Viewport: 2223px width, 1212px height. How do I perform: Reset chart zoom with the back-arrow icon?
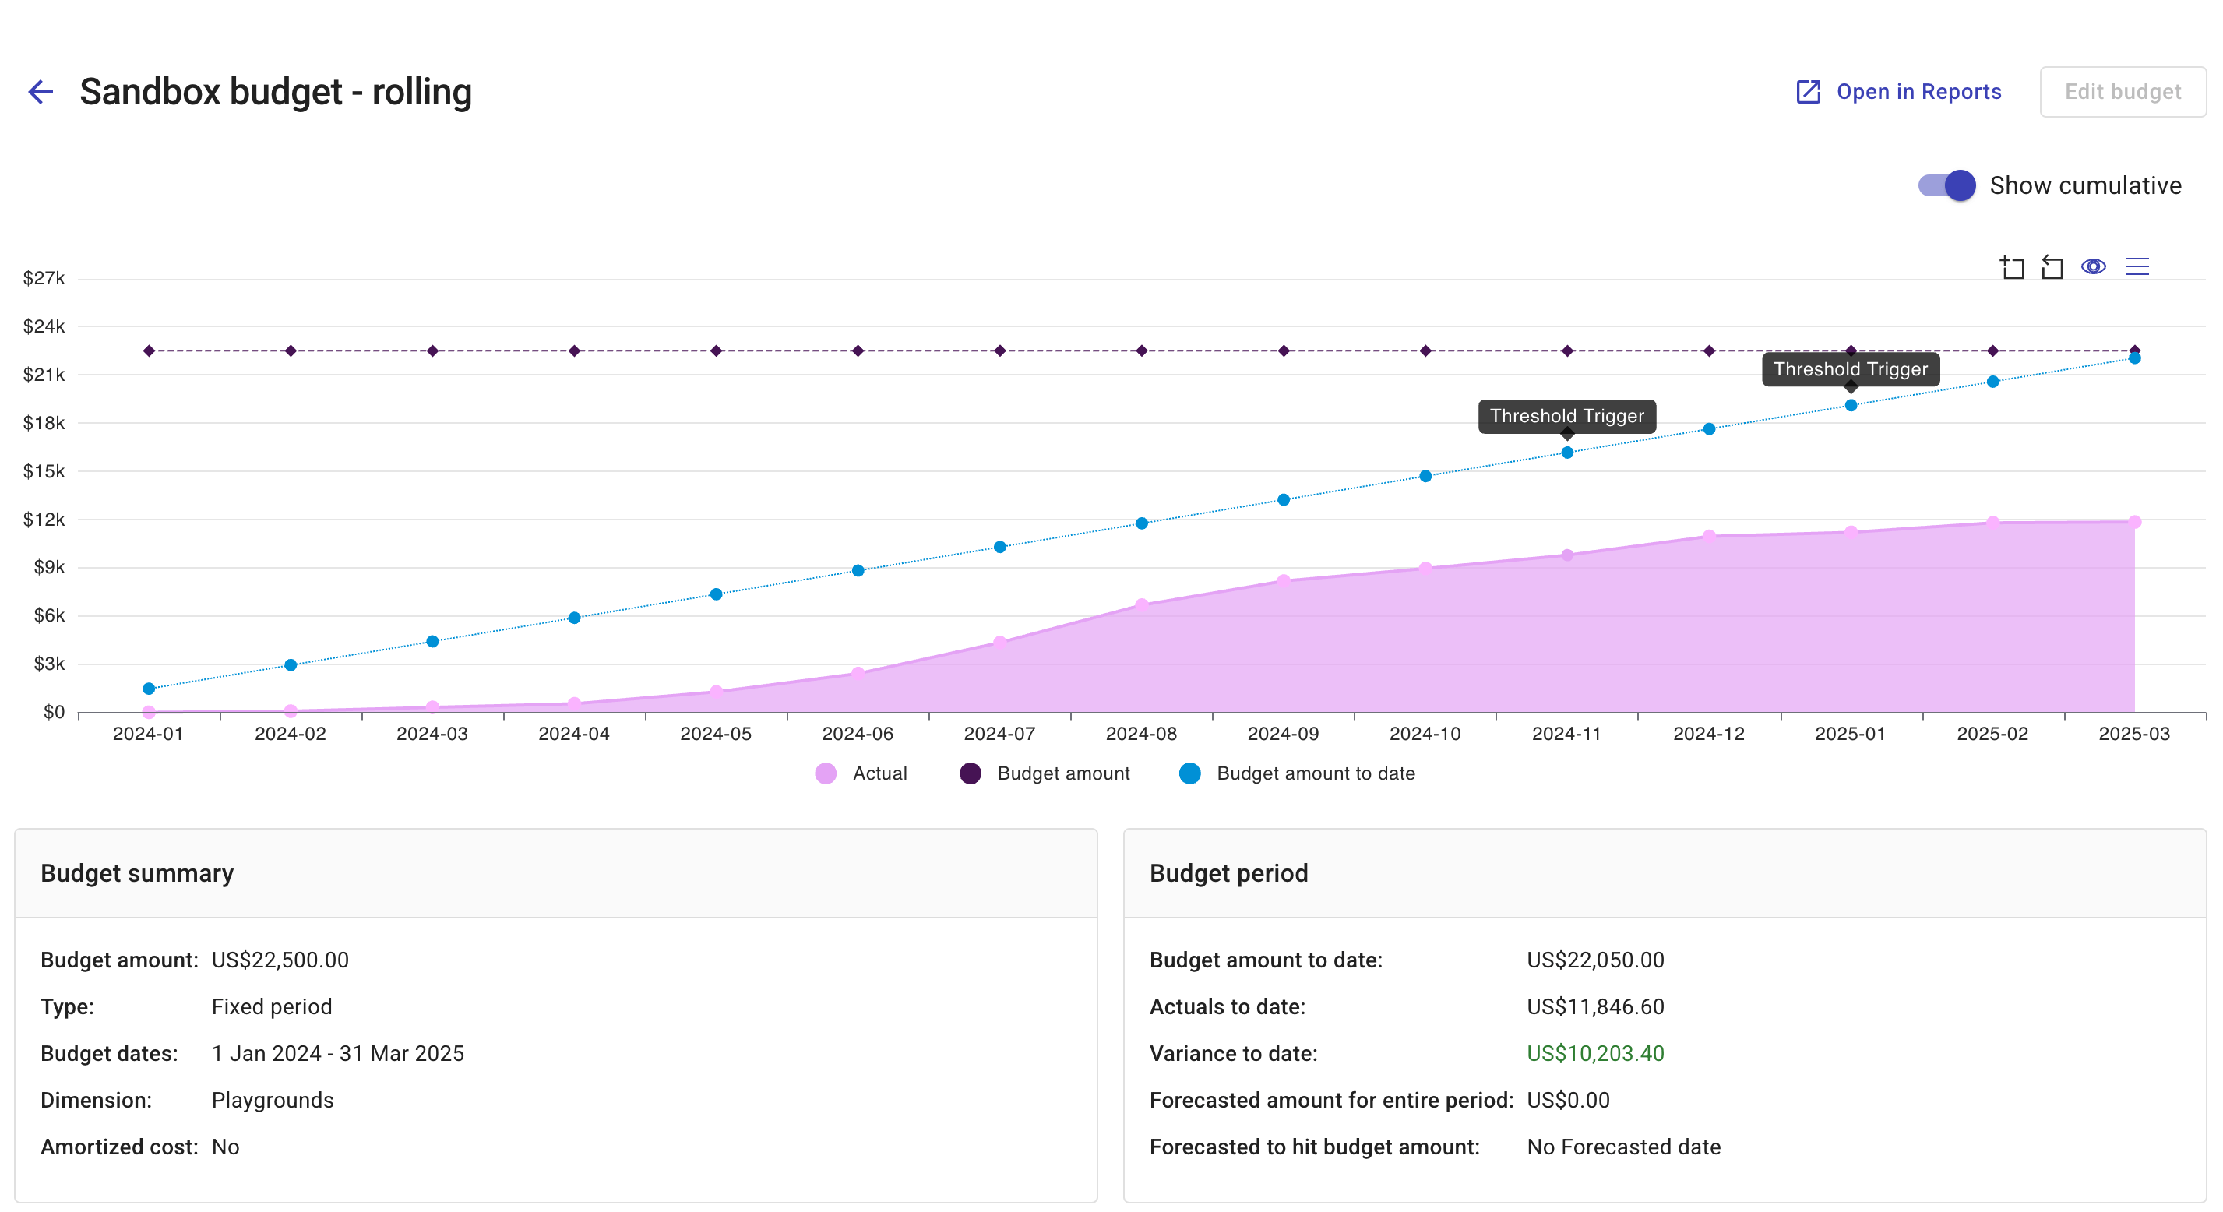[x=2052, y=266]
